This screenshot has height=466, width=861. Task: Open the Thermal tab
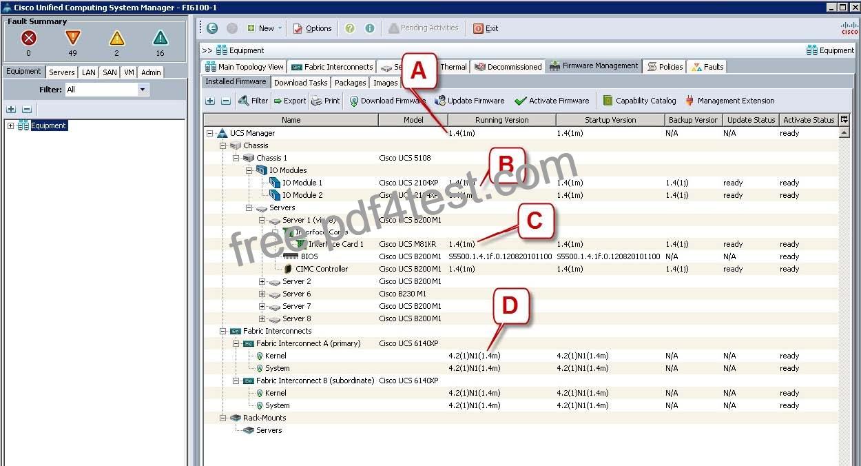point(453,67)
